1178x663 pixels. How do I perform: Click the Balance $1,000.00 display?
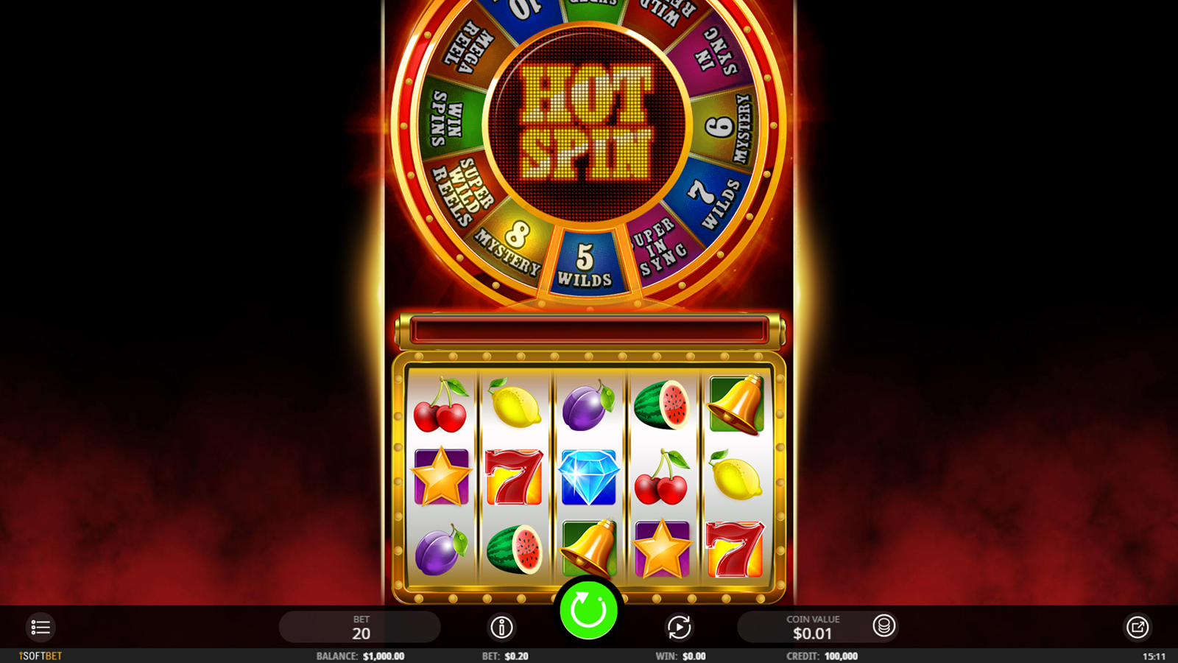pyautogui.click(x=360, y=656)
